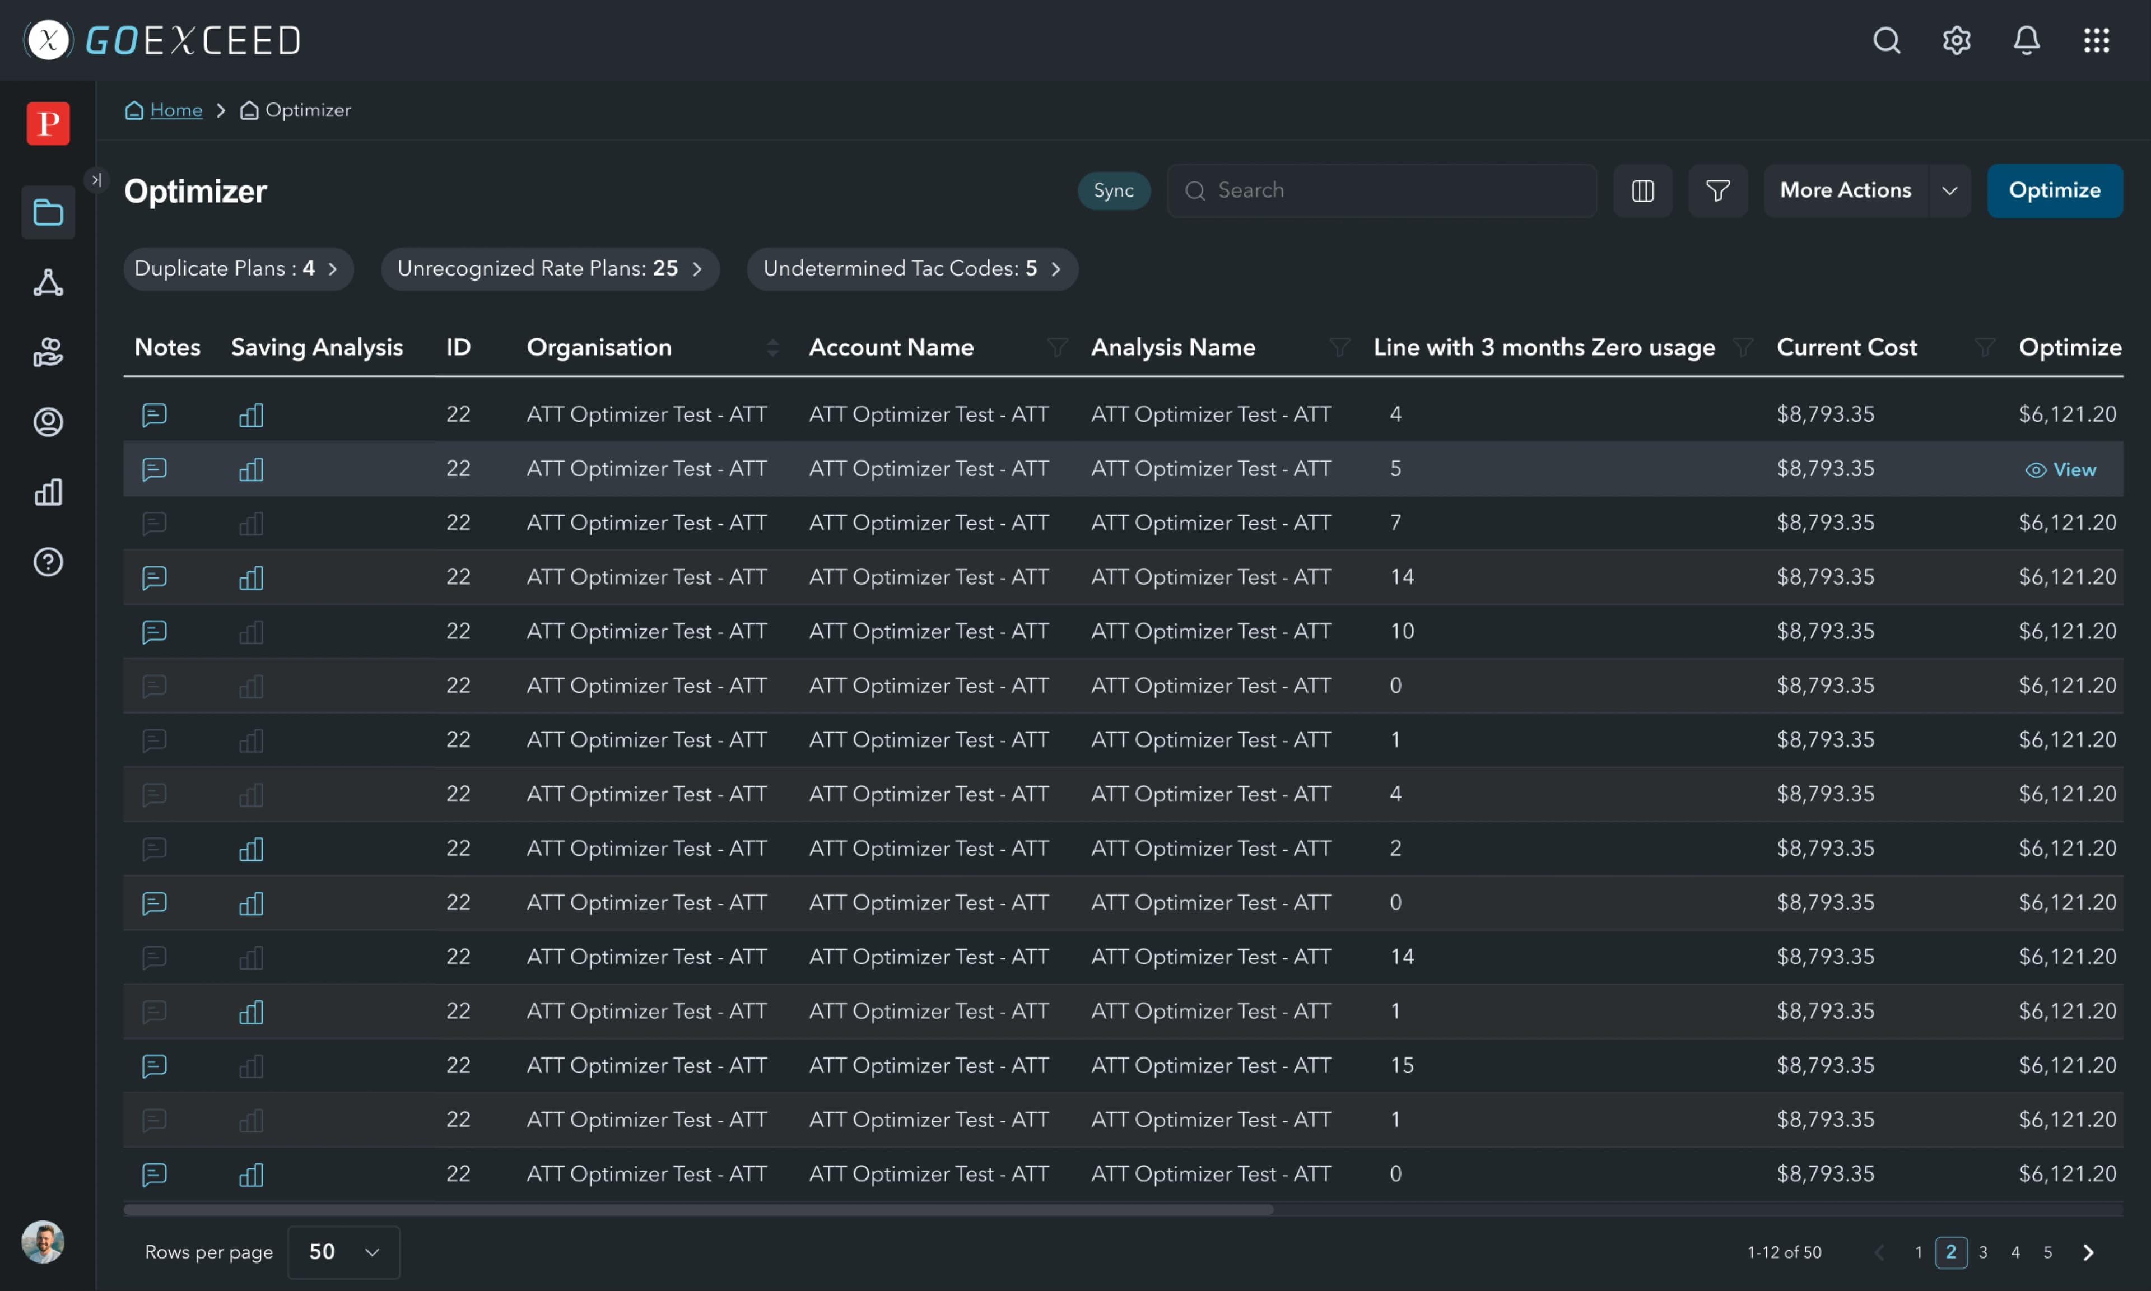Viewport: 2151px width, 1291px height.
Task: Click the Notes column header
Action: pyautogui.click(x=167, y=347)
